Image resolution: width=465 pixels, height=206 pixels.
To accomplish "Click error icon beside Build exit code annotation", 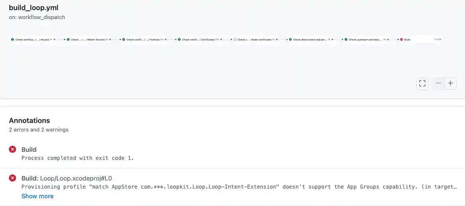I will (13, 149).
